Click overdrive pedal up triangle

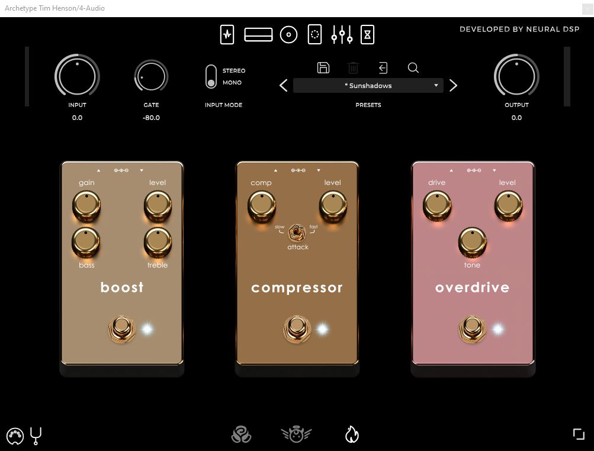(451, 170)
